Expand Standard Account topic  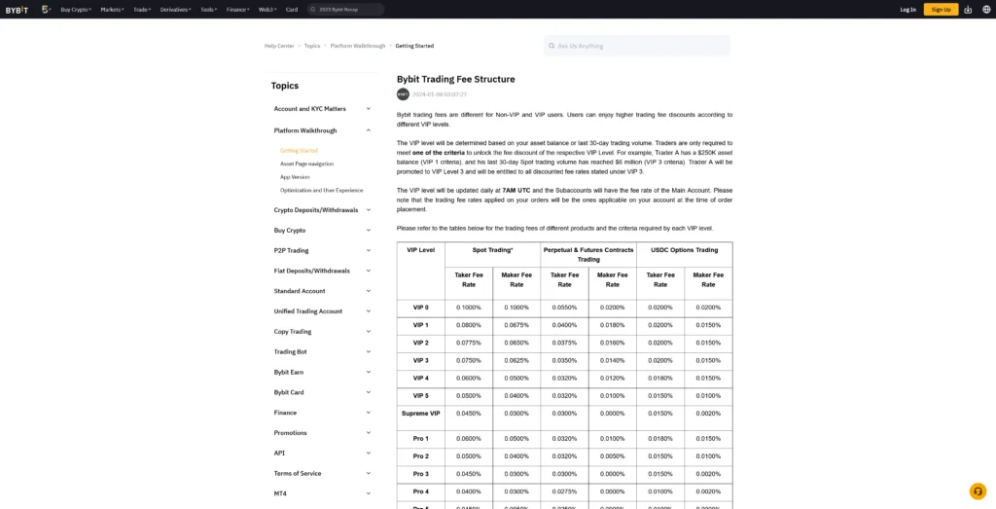322,291
